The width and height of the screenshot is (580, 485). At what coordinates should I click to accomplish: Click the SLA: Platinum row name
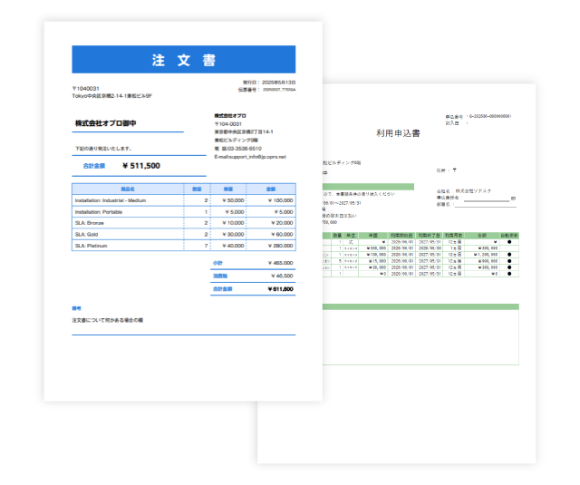coord(91,246)
